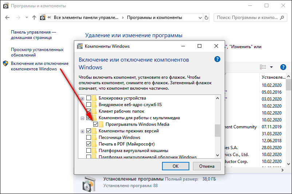Sort by the Installed date column header
Viewport: 292px width, 194px height.
[x=273, y=77]
